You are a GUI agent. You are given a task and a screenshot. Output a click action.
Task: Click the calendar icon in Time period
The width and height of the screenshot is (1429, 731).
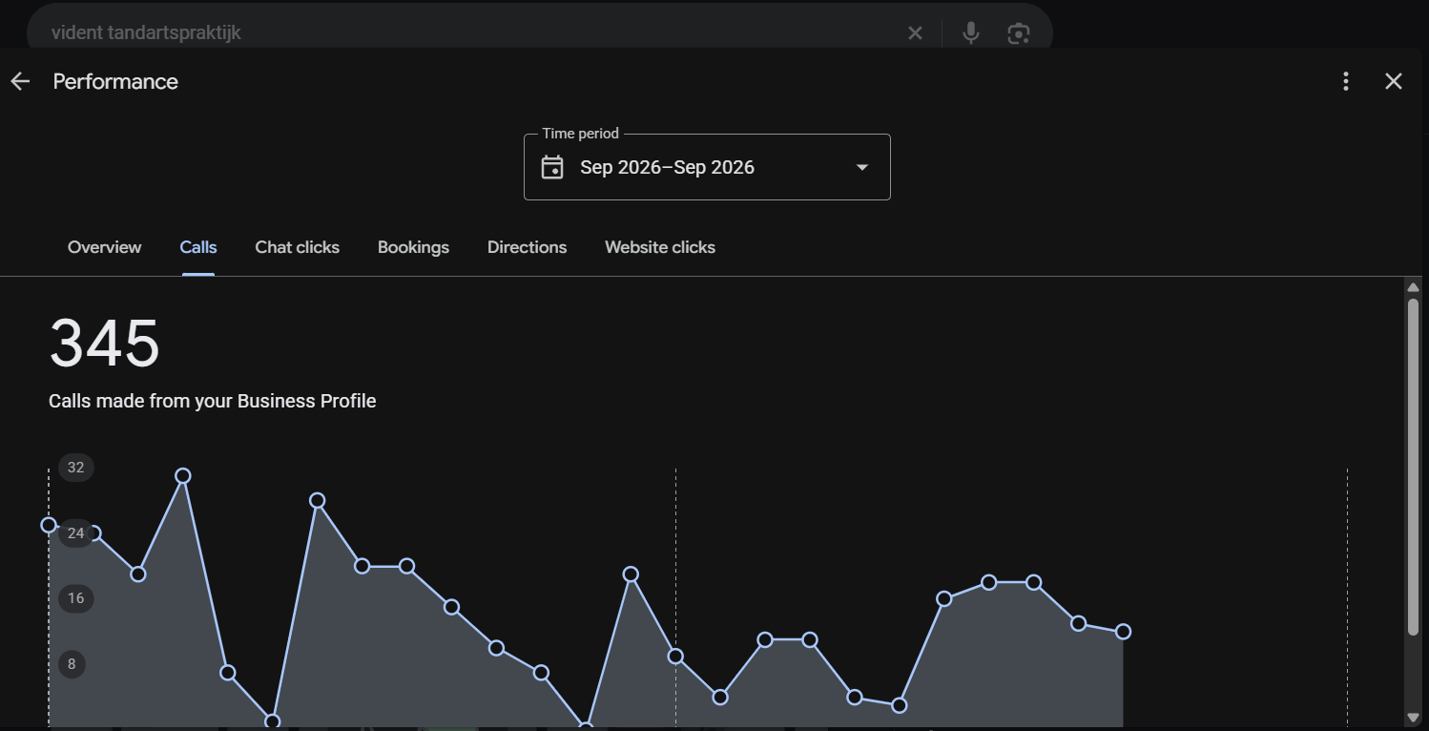552,167
